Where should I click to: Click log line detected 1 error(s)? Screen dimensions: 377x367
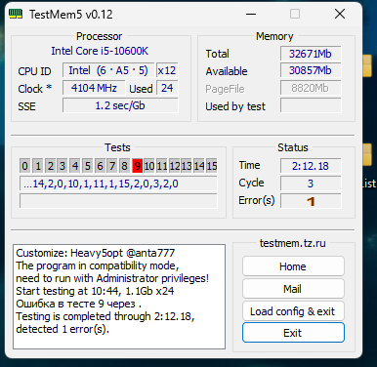click(x=63, y=329)
